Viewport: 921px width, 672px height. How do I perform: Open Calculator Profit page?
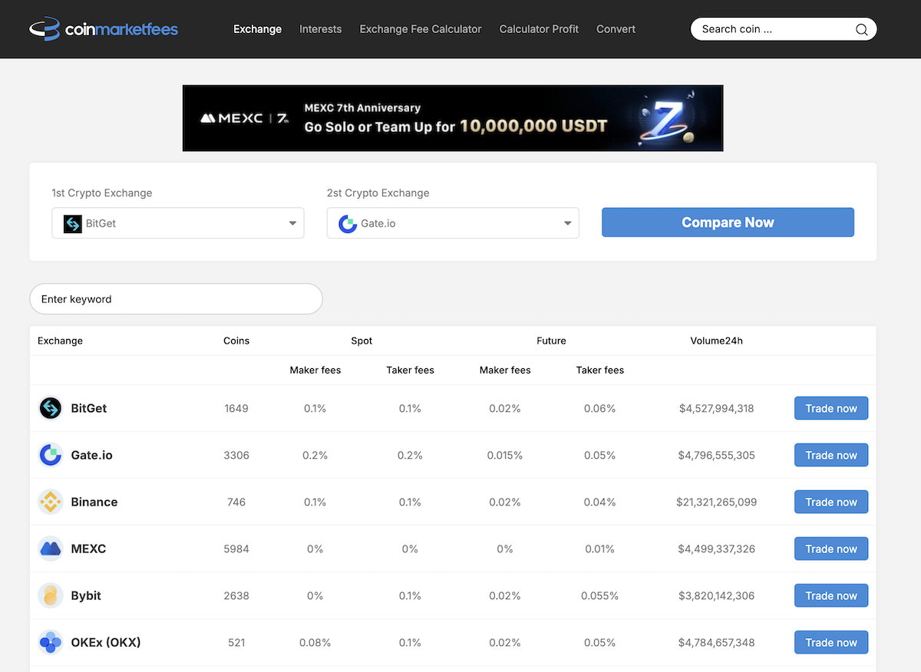pos(539,29)
